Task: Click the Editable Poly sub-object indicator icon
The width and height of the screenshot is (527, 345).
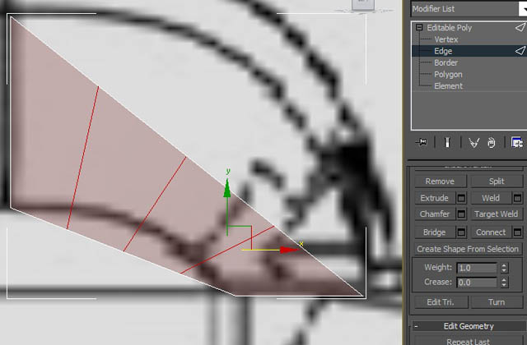Action: 520,27
